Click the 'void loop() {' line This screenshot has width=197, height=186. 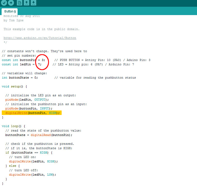14,126
